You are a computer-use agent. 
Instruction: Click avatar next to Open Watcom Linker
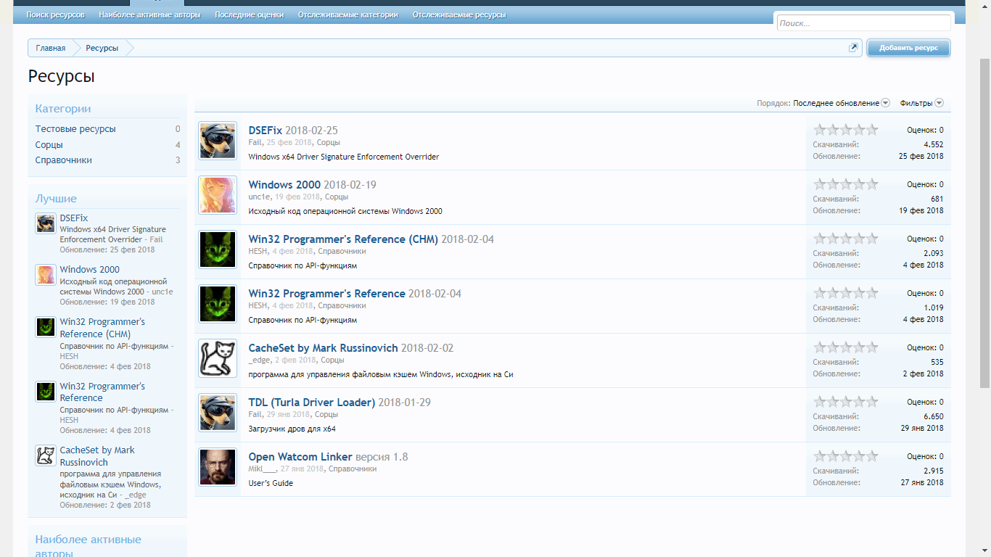coord(218,467)
